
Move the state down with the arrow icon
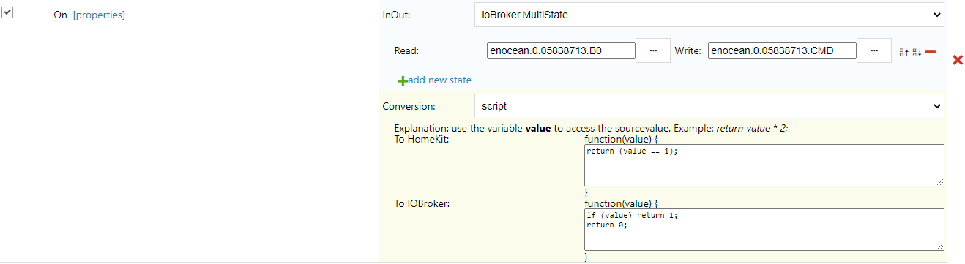click(x=917, y=52)
